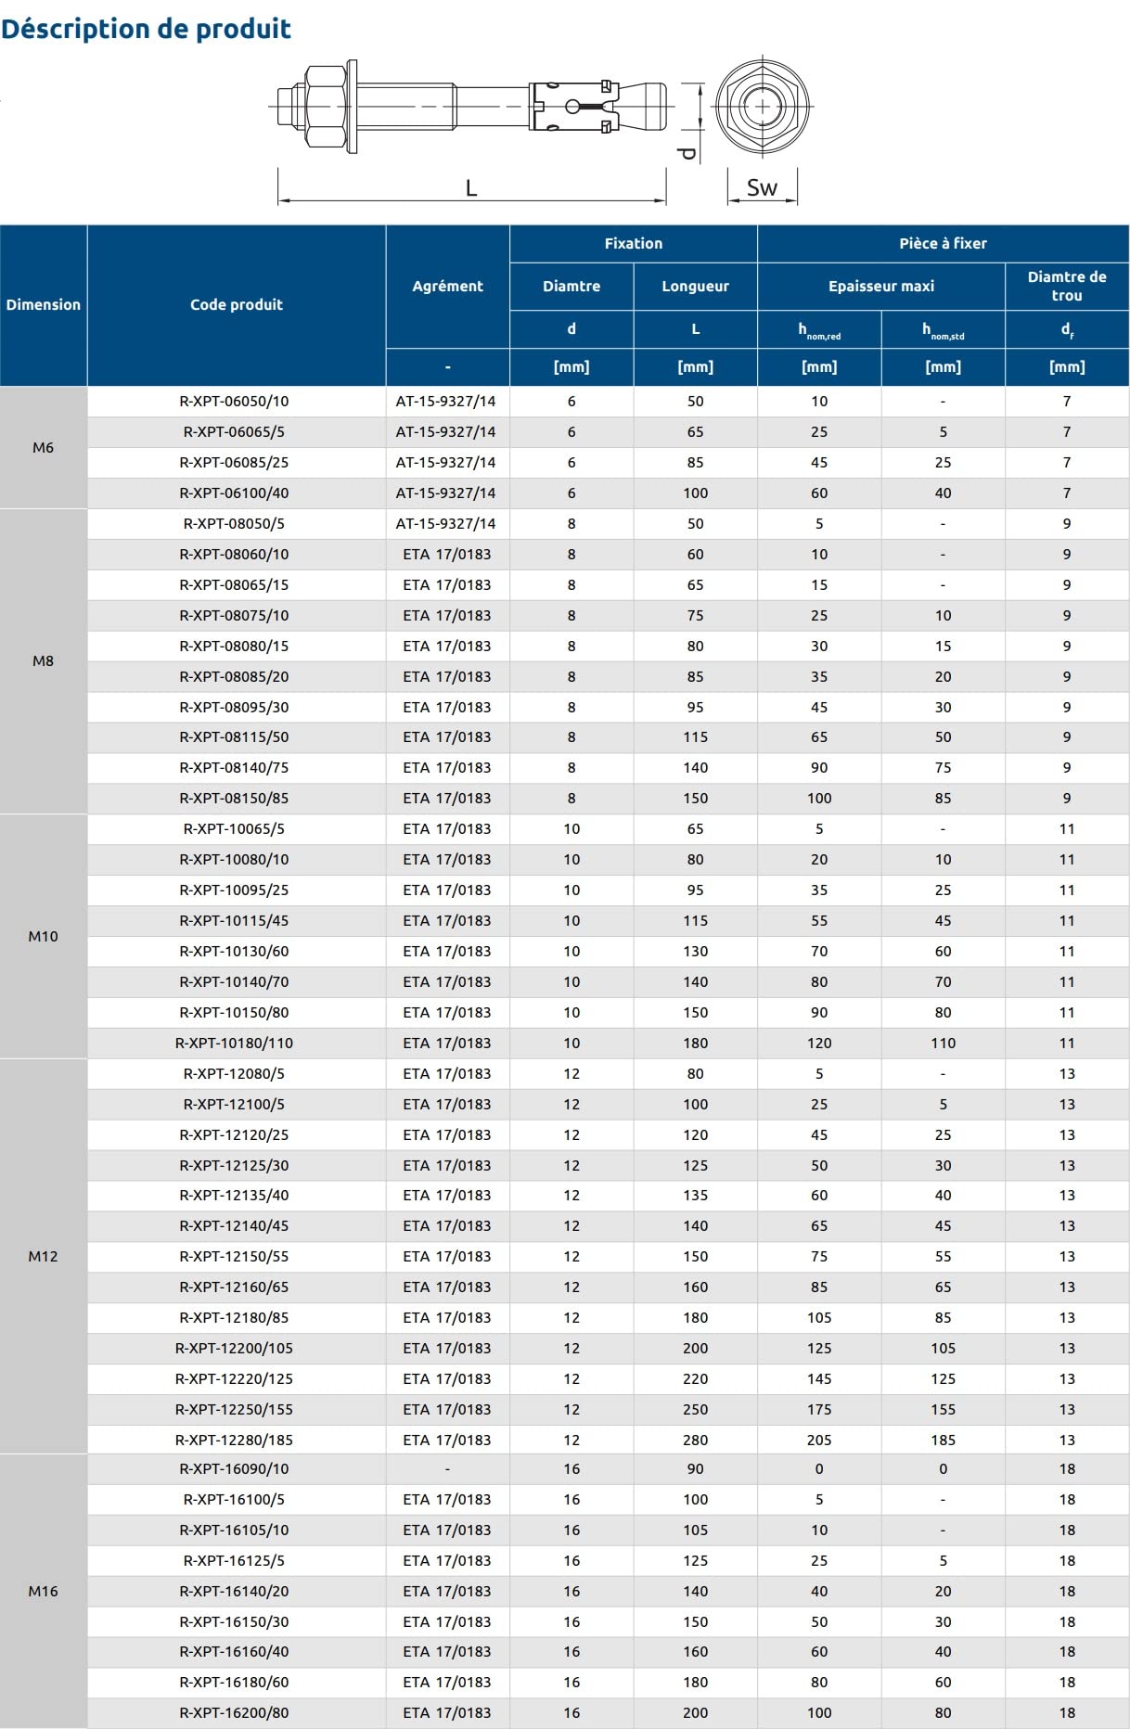
Task: Click product code R-XPT-08050/5
Action: click(235, 523)
